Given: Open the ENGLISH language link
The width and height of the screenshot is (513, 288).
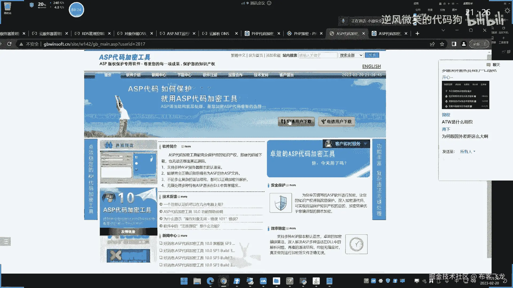Looking at the screenshot, I should (x=371, y=66).
